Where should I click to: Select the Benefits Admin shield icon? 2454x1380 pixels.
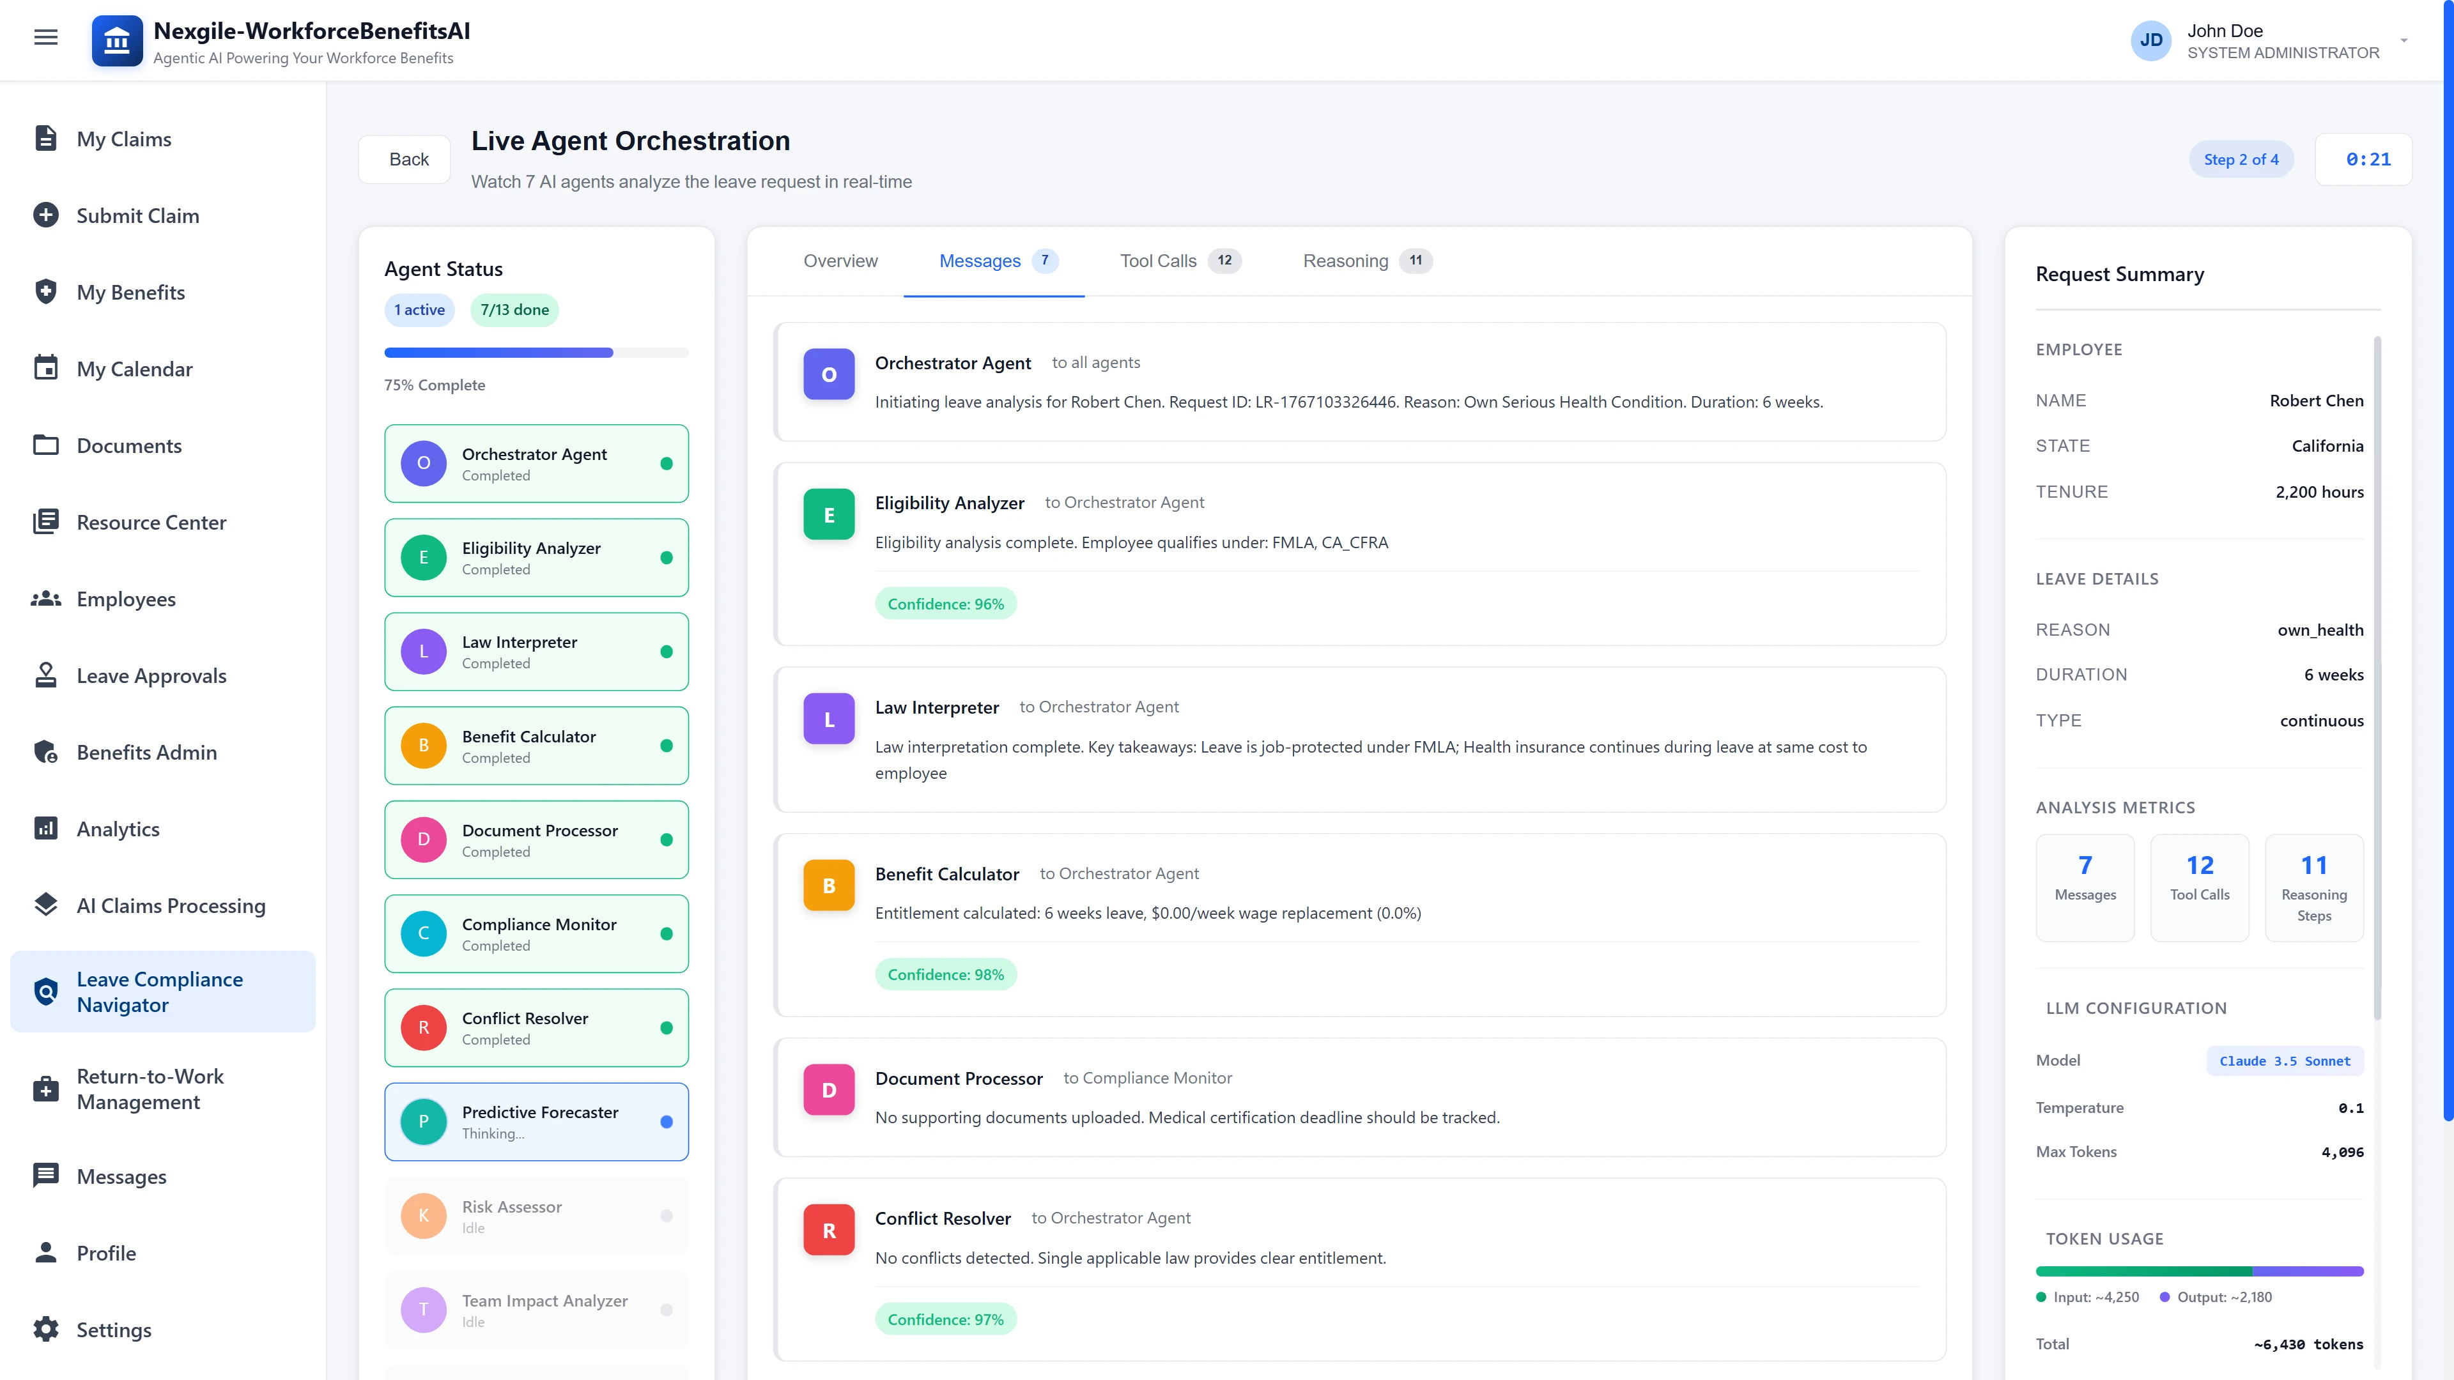(47, 751)
